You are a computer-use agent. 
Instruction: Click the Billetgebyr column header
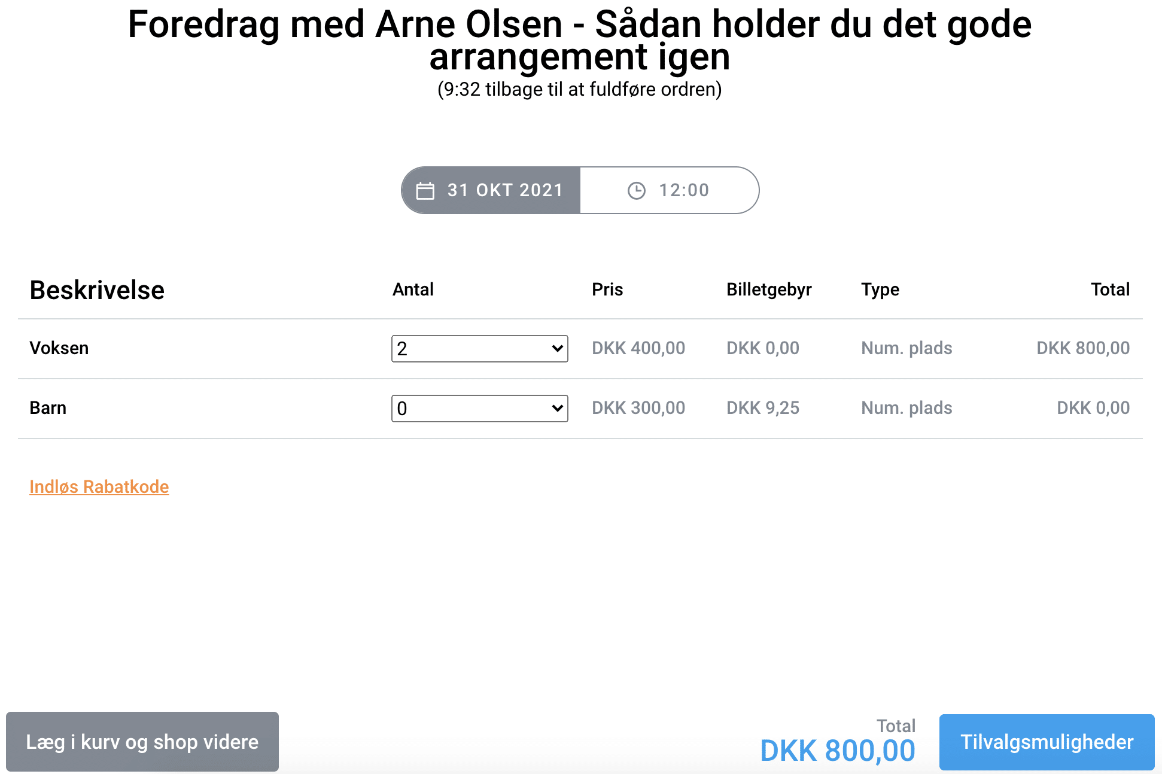pyautogui.click(x=769, y=290)
